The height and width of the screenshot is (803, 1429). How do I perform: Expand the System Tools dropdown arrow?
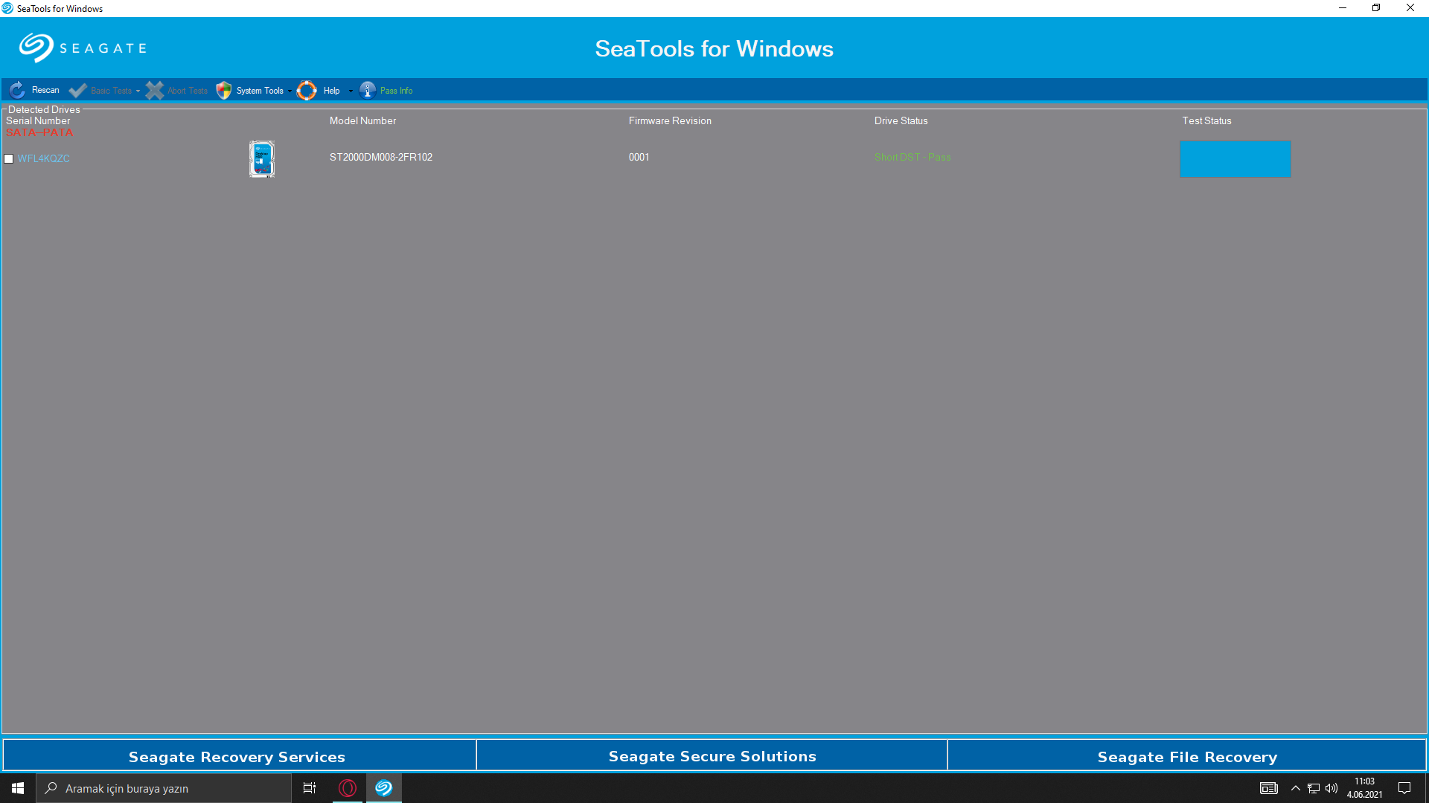(290, 91)
